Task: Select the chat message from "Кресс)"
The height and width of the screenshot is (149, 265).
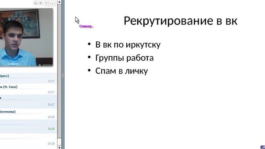Action: (28, 78)
